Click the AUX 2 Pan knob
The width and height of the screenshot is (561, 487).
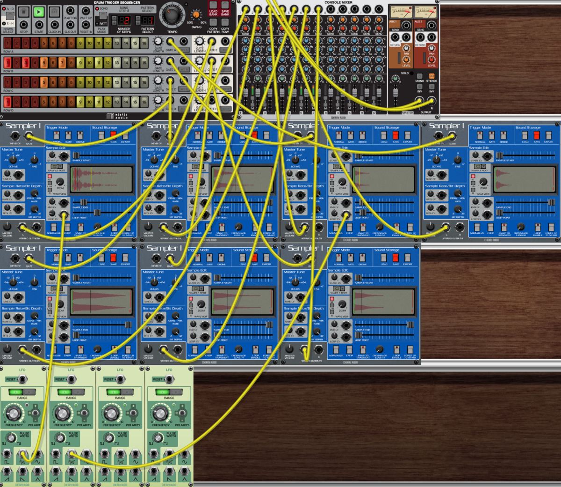tap(432, 48)
